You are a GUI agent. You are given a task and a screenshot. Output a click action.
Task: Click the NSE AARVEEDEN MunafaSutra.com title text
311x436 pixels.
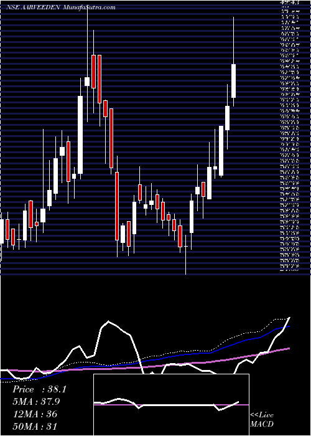[x=61, y=7]
